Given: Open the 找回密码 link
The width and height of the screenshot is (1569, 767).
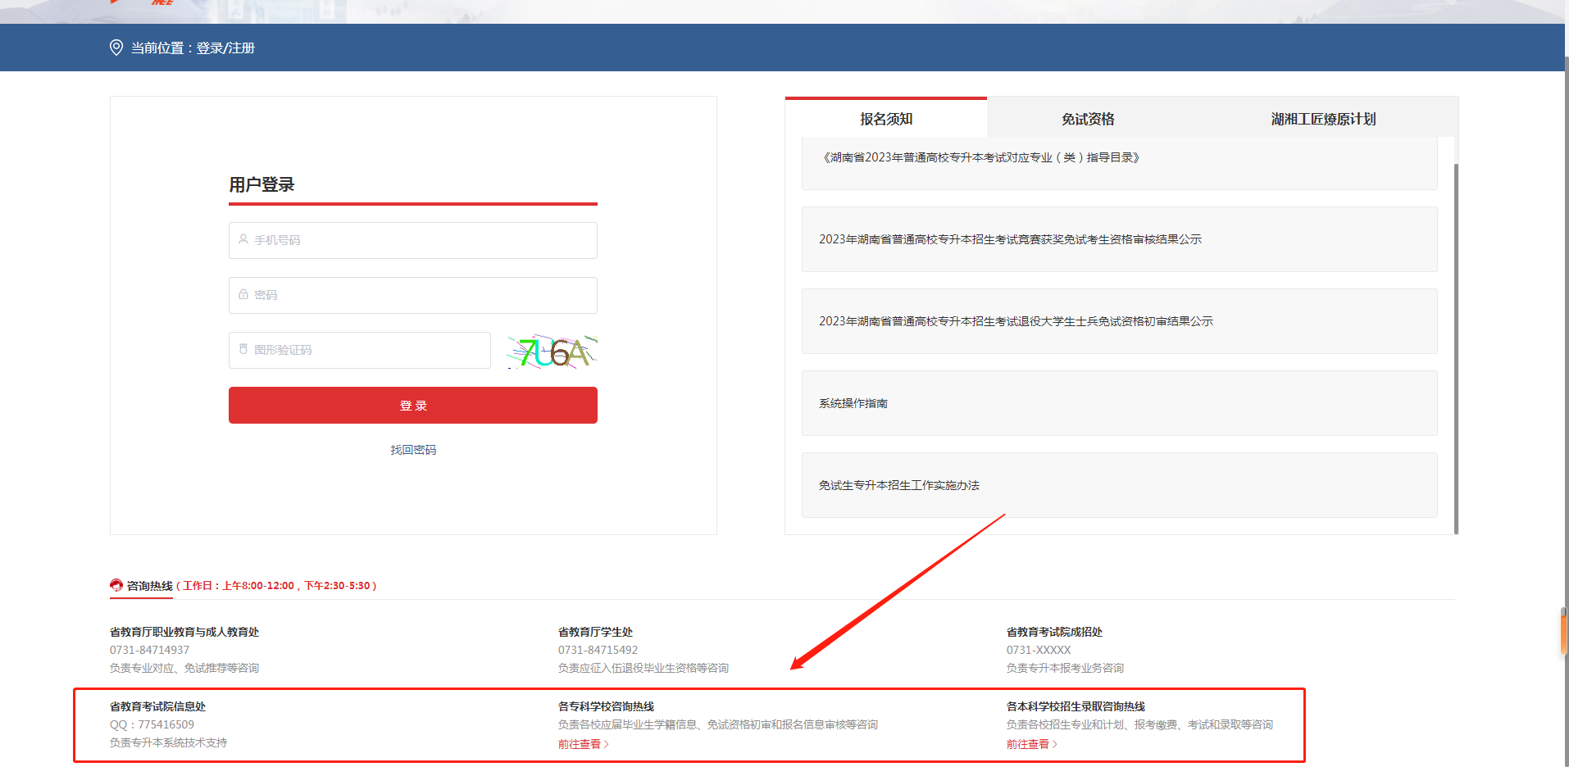Looking at the screenshot, I should 413,450.
